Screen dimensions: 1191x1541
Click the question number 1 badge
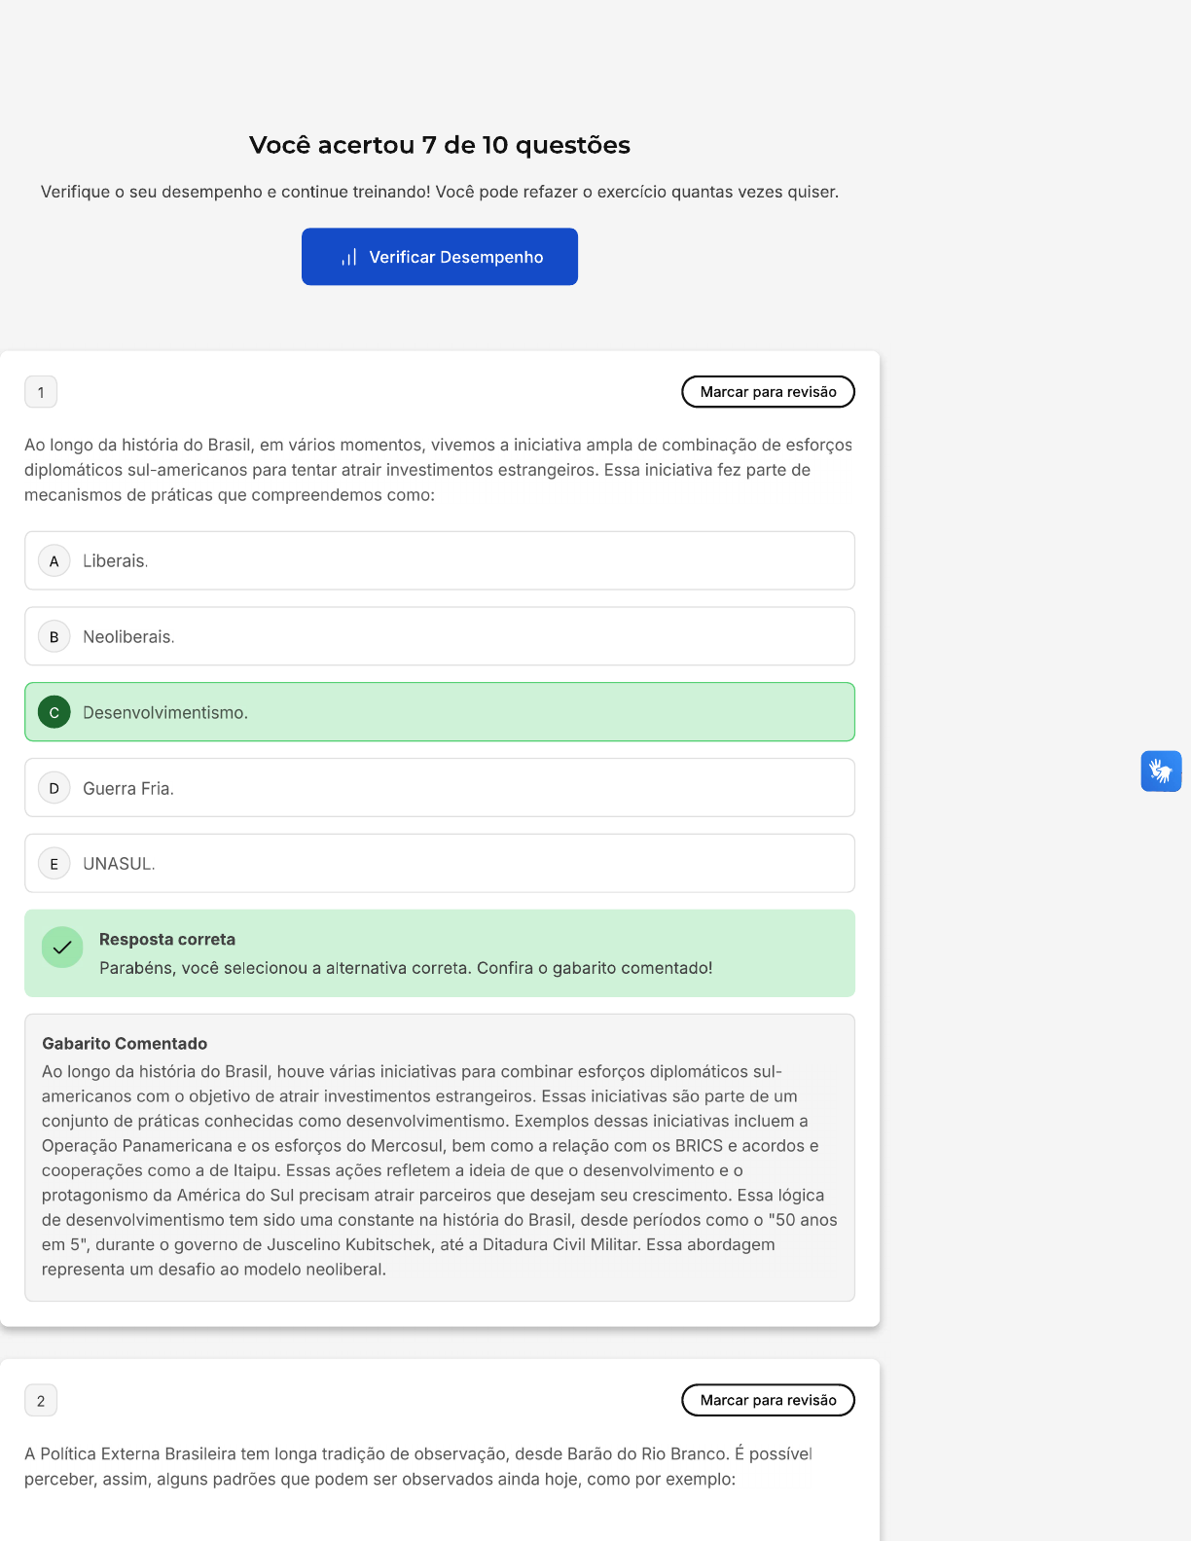[41, 393]
